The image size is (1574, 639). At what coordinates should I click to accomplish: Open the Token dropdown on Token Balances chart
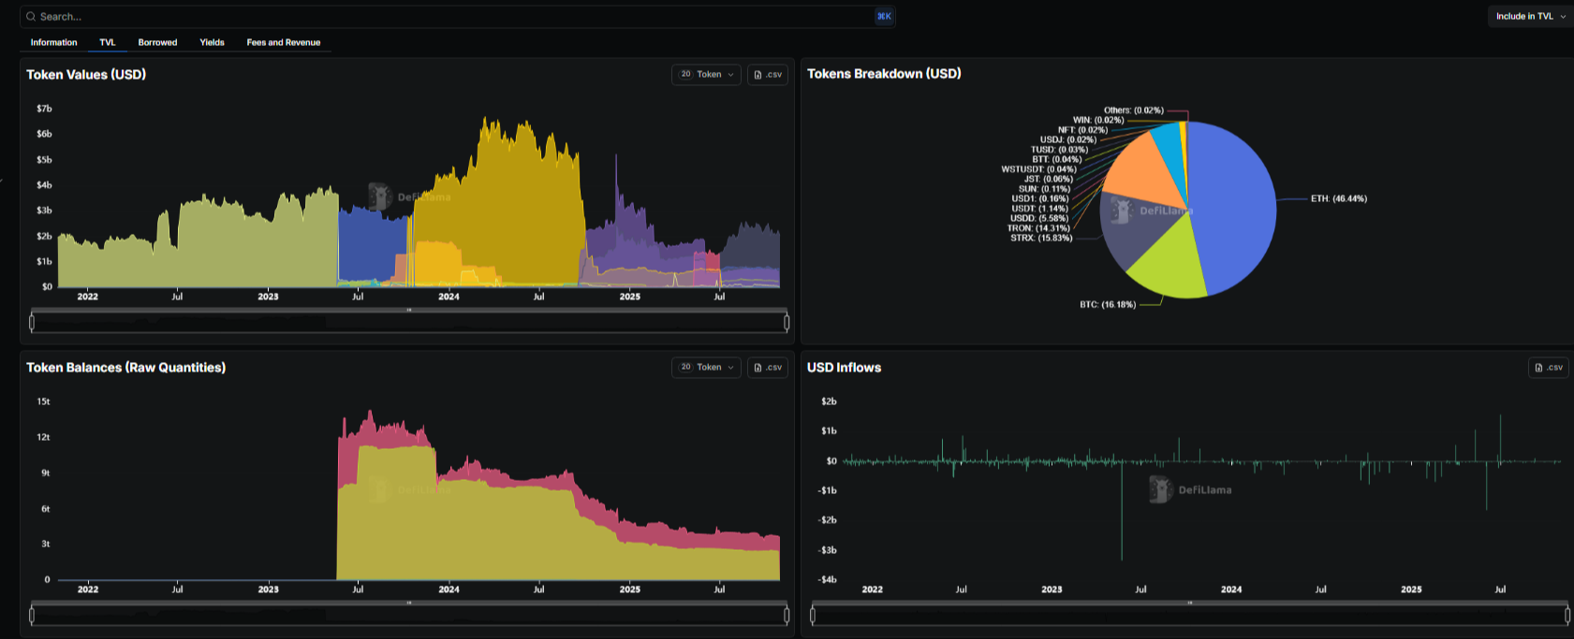point(706,368)
